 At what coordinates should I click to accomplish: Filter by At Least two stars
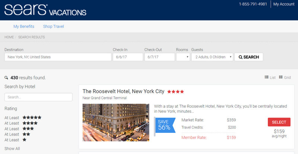point(17,134)
